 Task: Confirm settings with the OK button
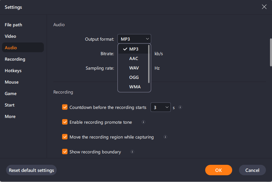(219, 170)
